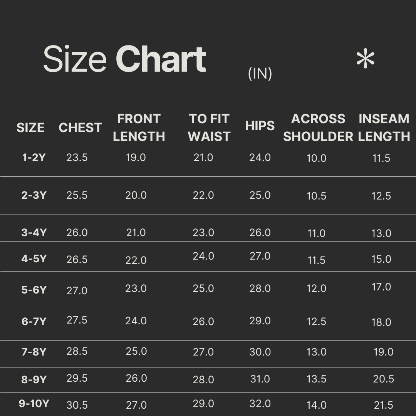The width and height of the screenshot is (416, 416).
Task: Select the INSEAM LENGTH column header
Action: 384,127
